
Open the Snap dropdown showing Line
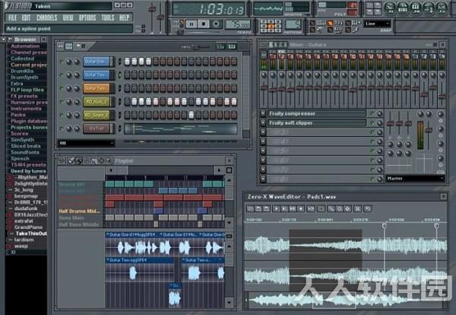(x=377, y=24)
